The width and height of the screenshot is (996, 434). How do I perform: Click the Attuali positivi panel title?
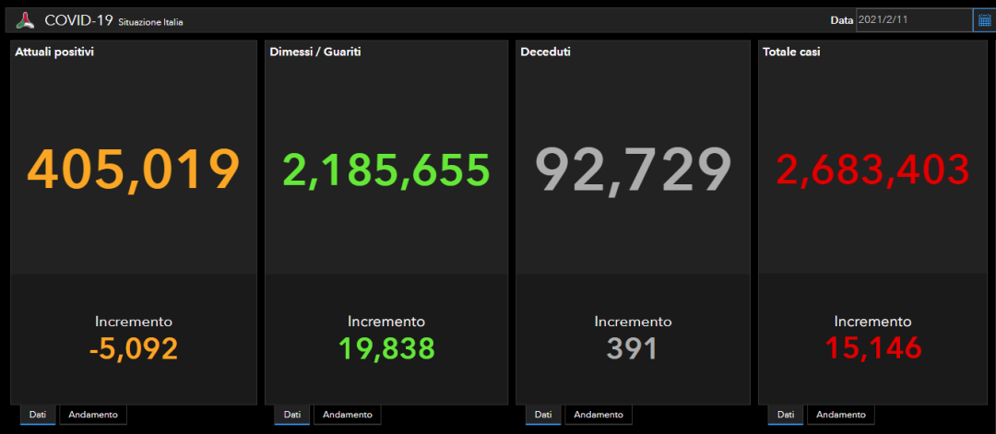[x=54, y=52]
